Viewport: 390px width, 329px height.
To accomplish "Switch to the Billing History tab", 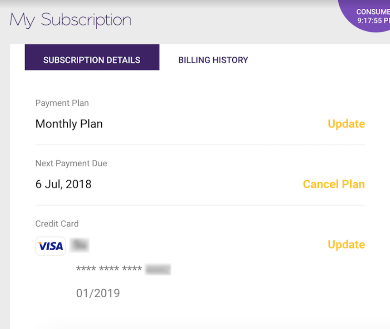I will point(213,60).
